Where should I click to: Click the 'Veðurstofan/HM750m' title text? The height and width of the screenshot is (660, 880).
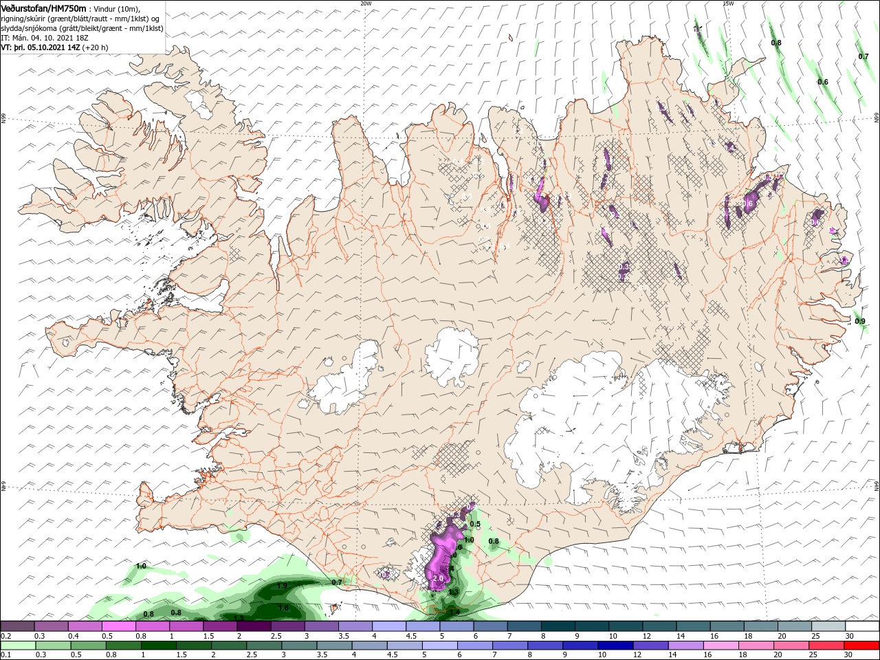click(44, 8)
